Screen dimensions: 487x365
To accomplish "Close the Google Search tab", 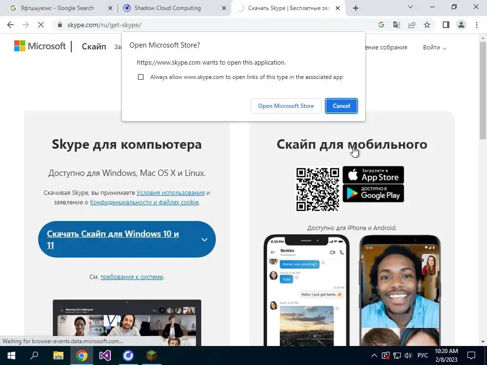I will (x=110, y=9).
